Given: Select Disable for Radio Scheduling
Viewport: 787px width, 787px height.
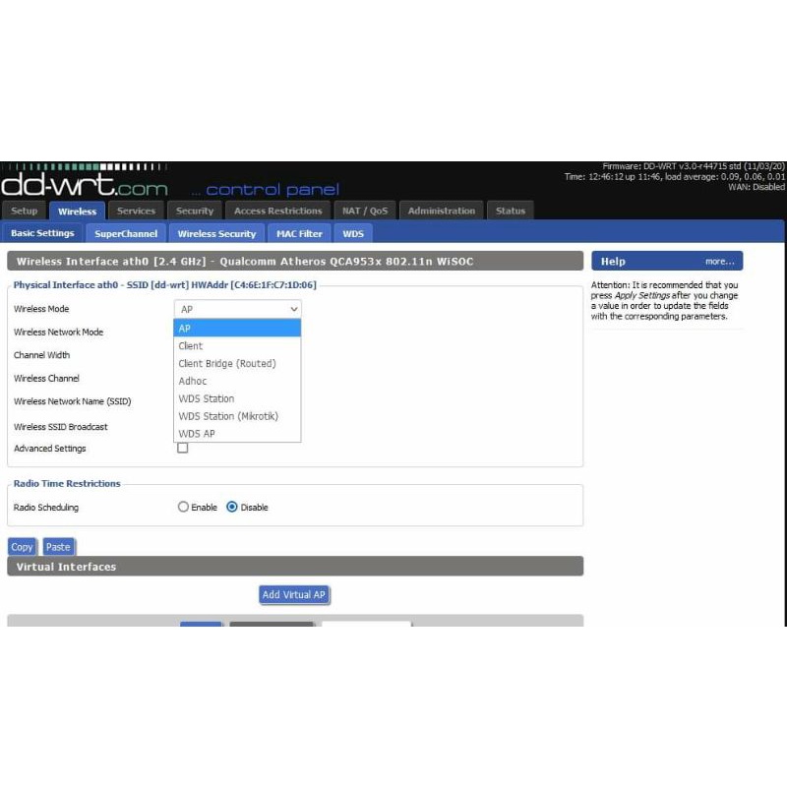Looking at the screenshot, I should pyautogui.click(x=232, y=507).
